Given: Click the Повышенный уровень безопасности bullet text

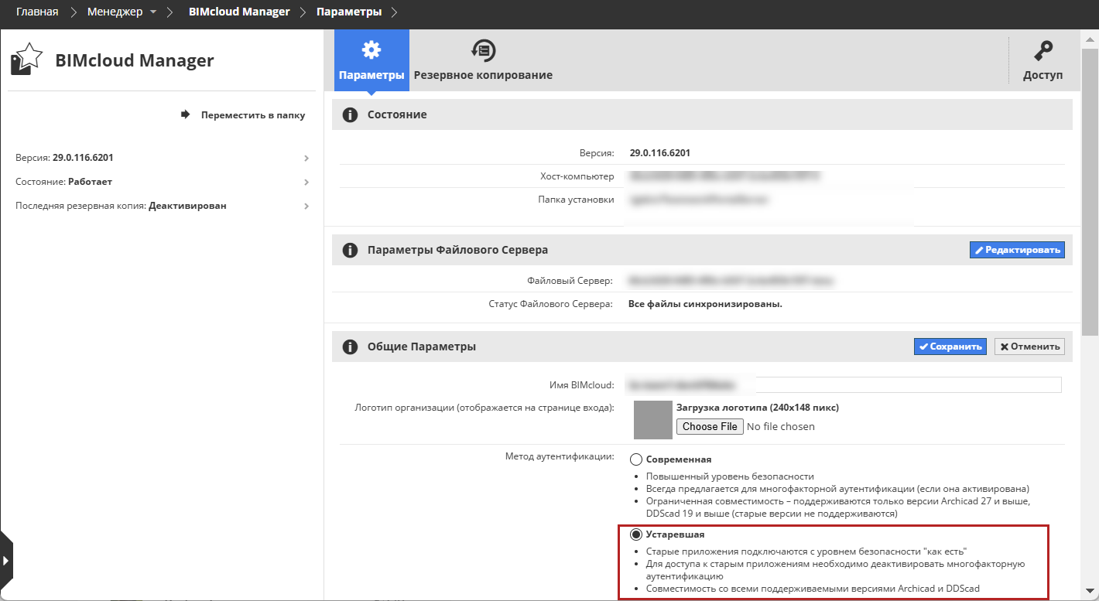Looking at the screenshot, I should pos(730,476).
